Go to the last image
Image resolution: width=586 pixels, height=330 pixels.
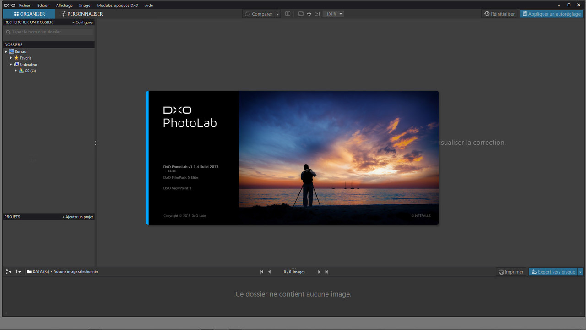click(326, 272)
